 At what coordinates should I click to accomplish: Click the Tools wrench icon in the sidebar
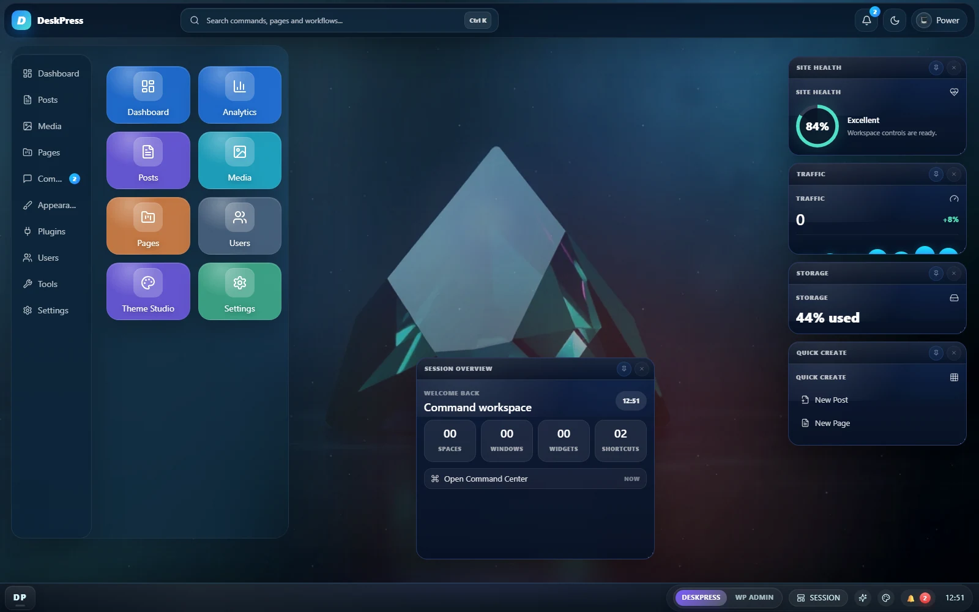pyautogui.click(x=28, y=284)
